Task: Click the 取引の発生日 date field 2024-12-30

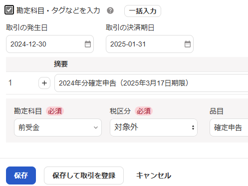Action: click(50, 44)
